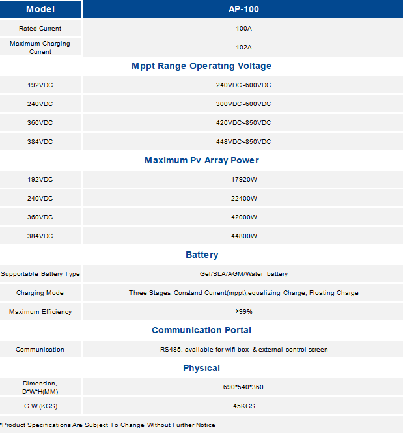Image resolution: width=403 pixels, height=433 pixels.
Task: Click 'Dimension, D*W*H(MM)' label
Action: pyautogui.click(x=40, y=387)
